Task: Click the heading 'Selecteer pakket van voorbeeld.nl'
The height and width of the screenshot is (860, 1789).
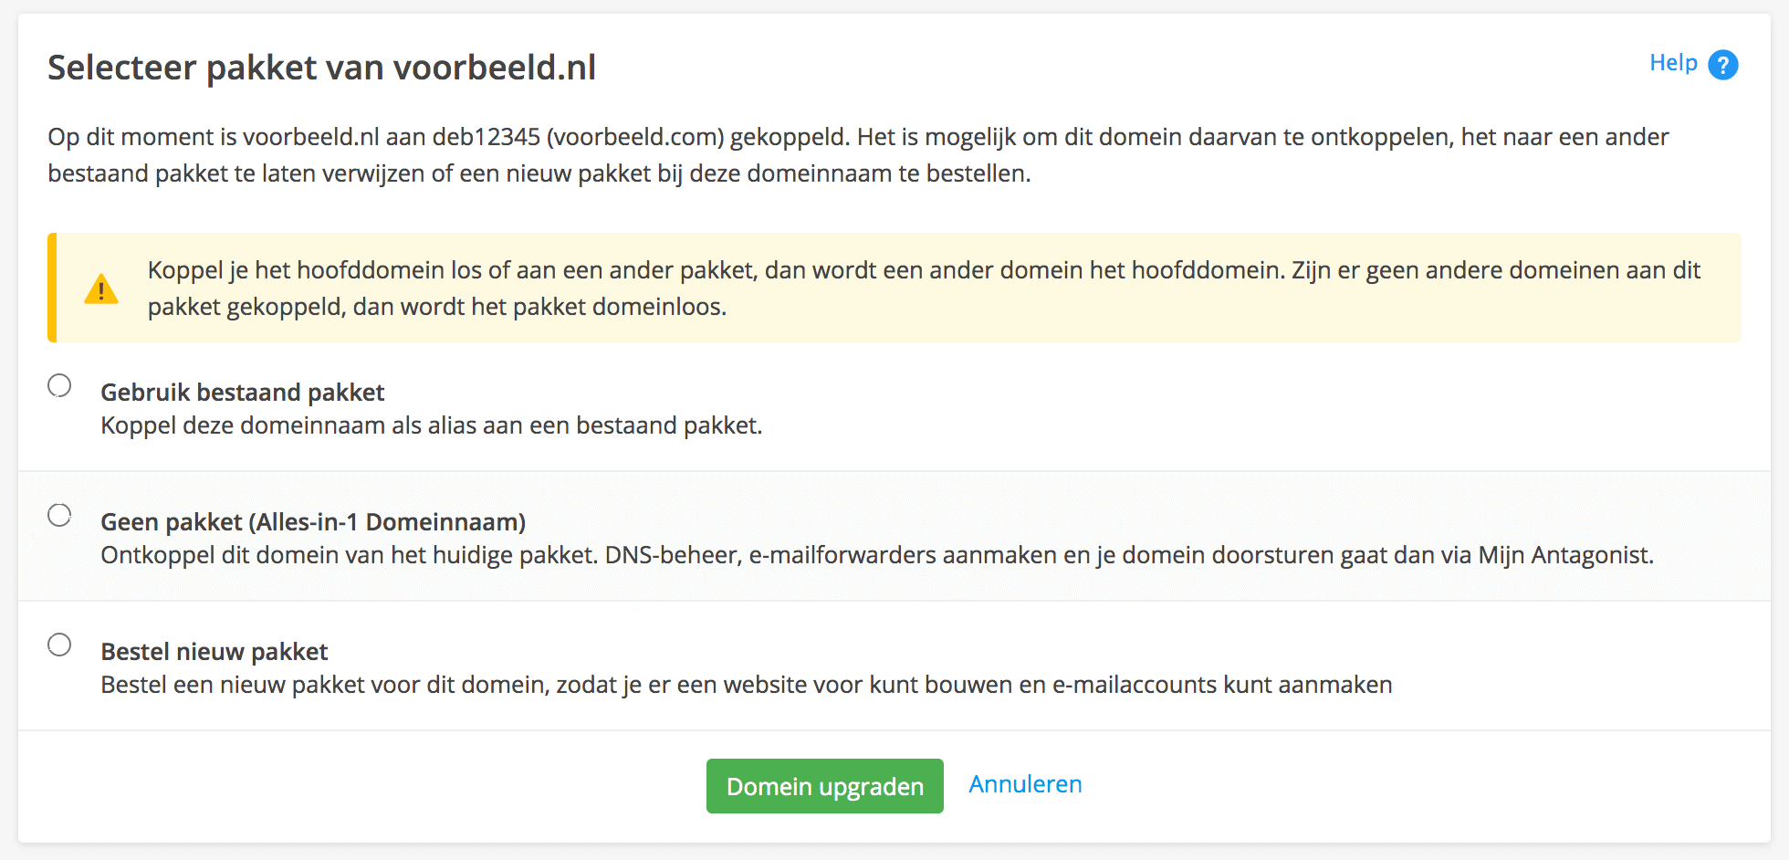Action: click(321, 68)
